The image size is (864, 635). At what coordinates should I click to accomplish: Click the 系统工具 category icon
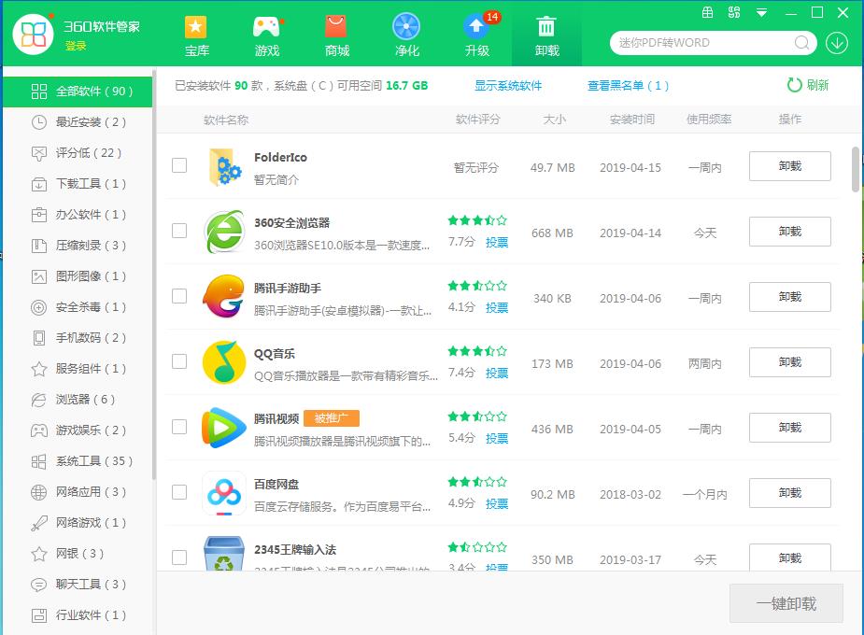(x=38, y=461)
